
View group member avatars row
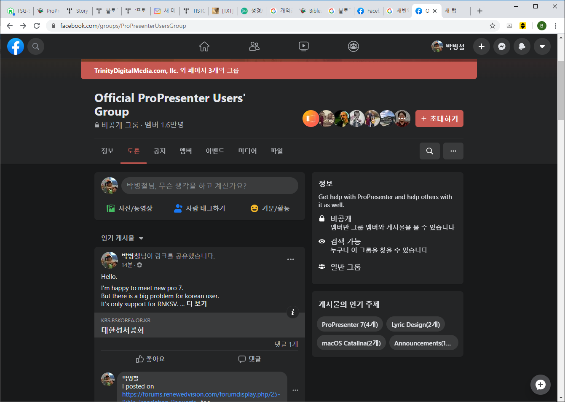tap(356, 119)
